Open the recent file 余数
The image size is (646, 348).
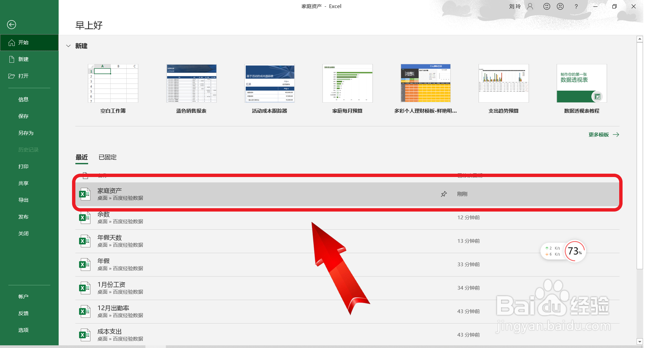click(347, 218)
